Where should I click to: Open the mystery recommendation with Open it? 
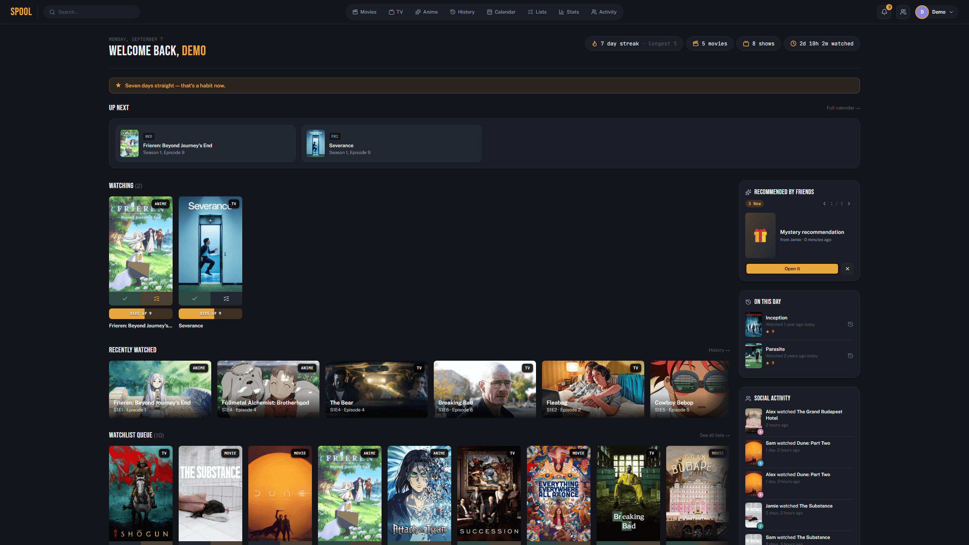(x=792, y=269)
